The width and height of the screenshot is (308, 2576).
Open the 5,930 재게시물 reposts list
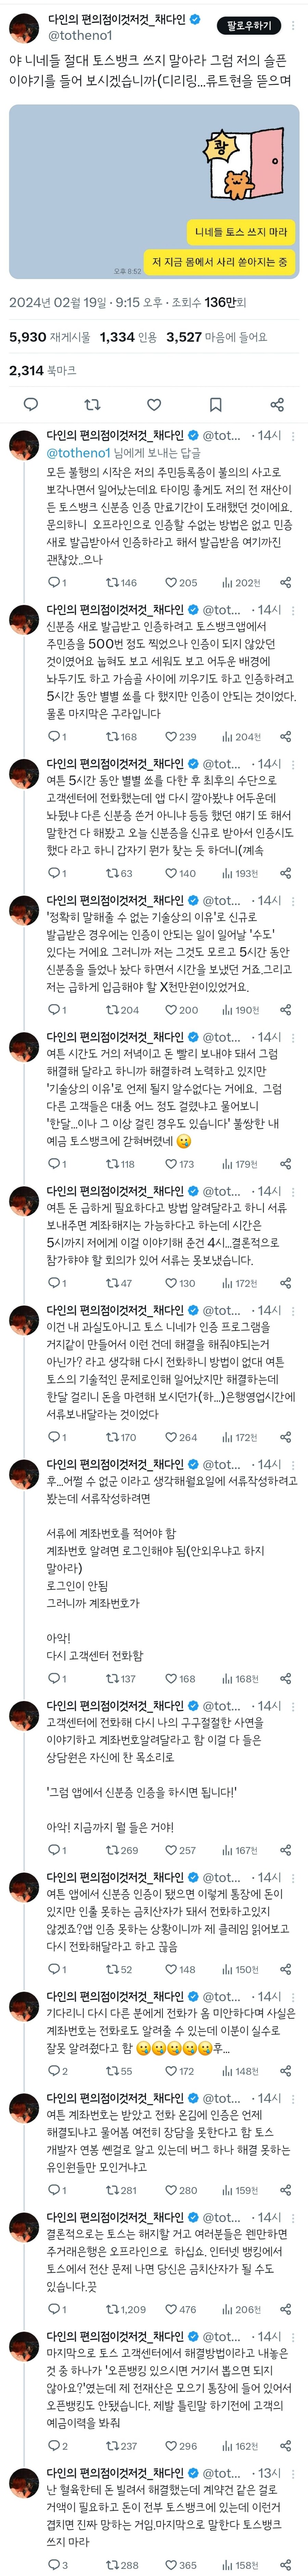50,337
